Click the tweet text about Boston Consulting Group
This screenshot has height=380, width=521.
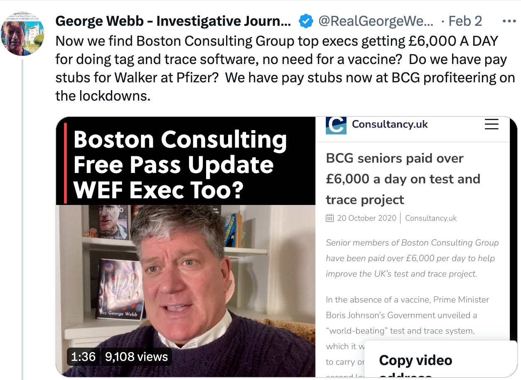(x=285, y=69)
